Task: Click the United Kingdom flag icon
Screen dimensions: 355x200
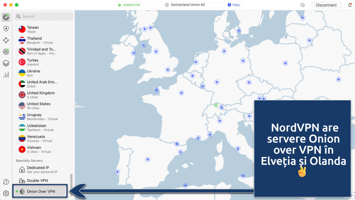Action: (22, 95)
